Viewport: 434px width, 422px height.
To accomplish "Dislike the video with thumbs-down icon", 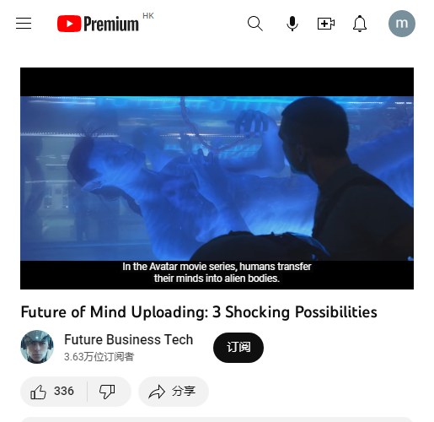I will (x=107, y=392).
